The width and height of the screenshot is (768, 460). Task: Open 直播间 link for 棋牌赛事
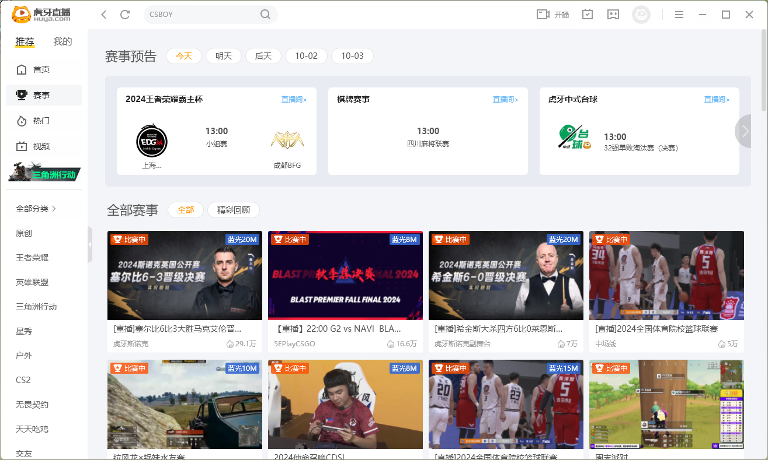506,100
